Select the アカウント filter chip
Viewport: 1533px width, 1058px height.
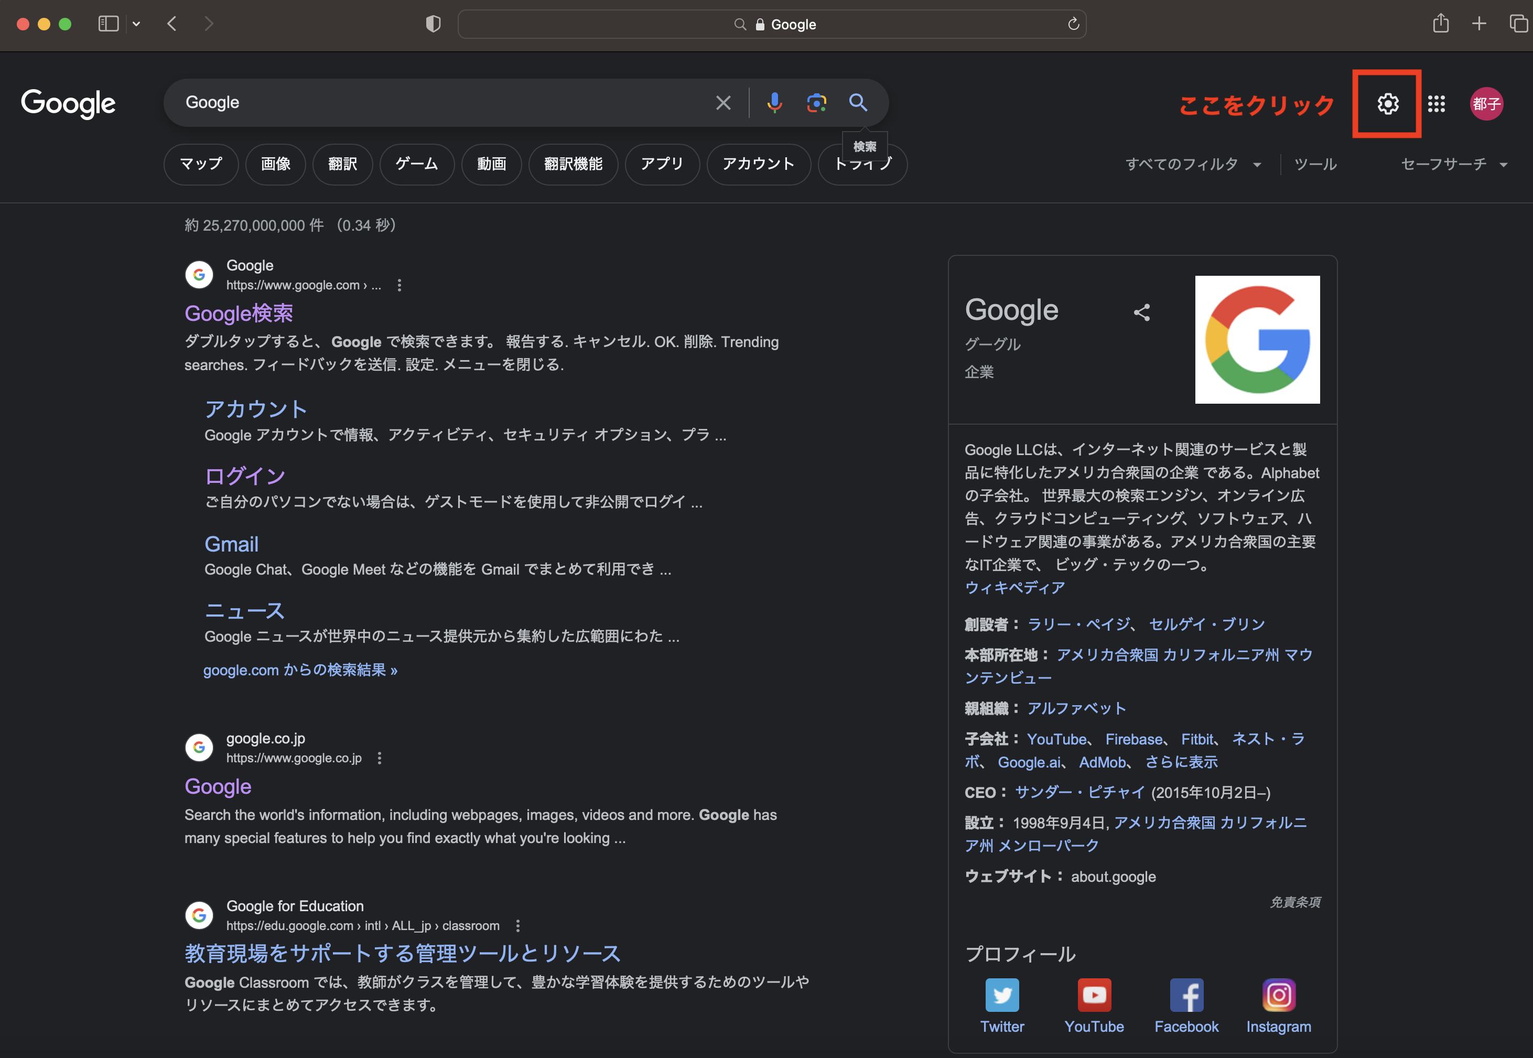click(759, 164)
